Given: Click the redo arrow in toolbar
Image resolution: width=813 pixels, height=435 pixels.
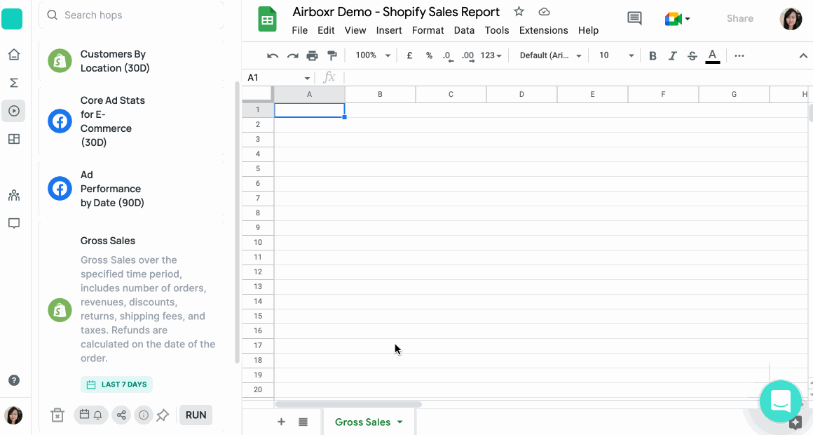Looking at the screenshot, I should click(x=292, y=55).
